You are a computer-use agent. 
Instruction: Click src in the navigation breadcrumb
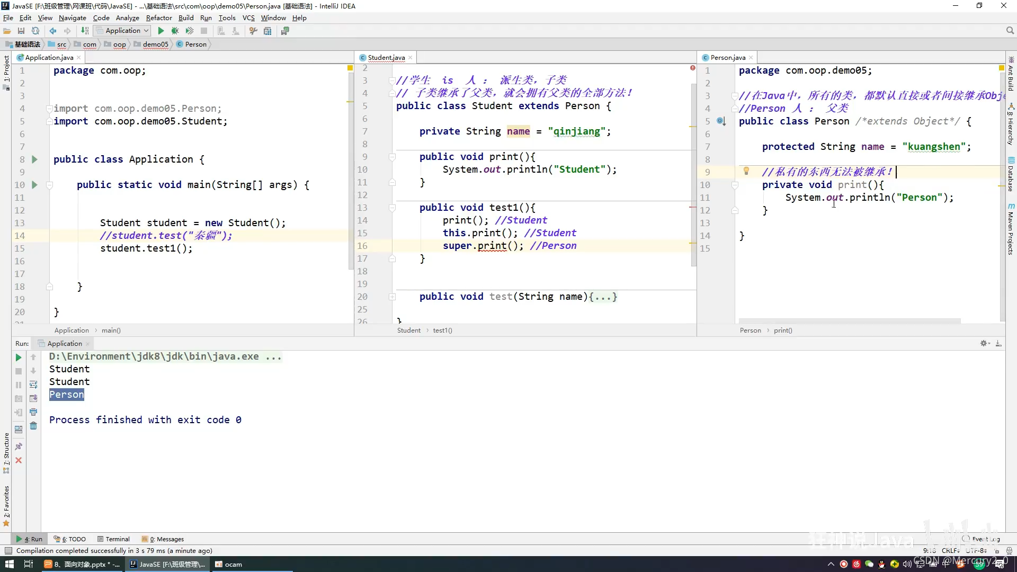tap(58, 44)
